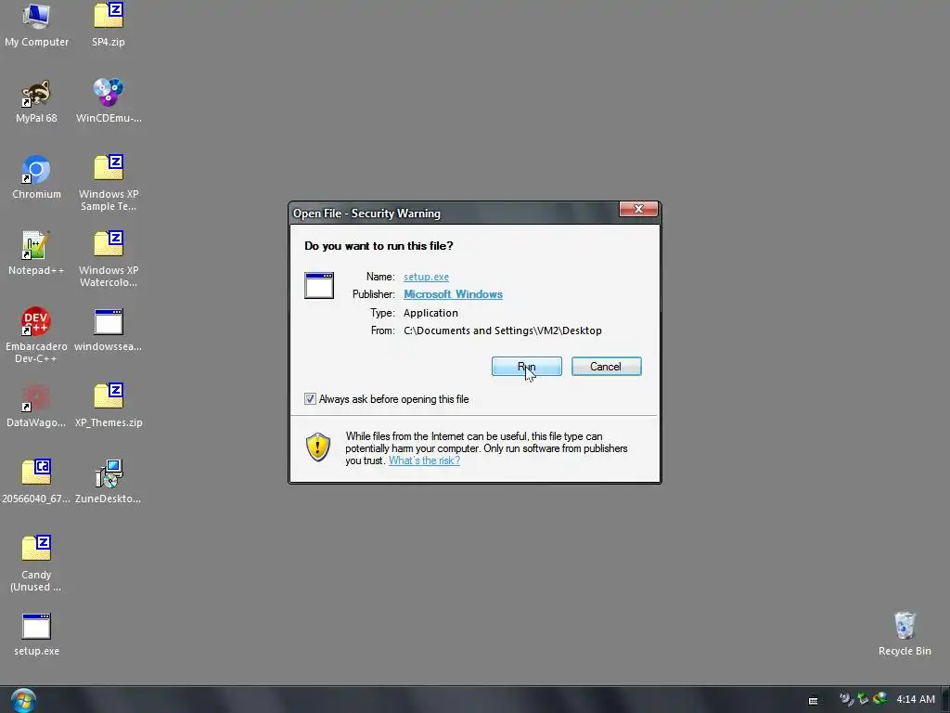
Task: Click the volume speaker tray icon
Action: tap(846, 699)
